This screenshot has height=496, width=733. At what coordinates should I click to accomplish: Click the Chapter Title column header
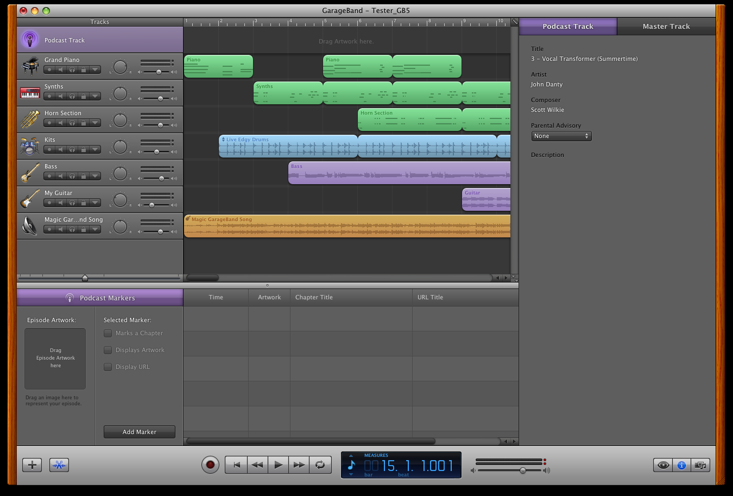(351, 297)
